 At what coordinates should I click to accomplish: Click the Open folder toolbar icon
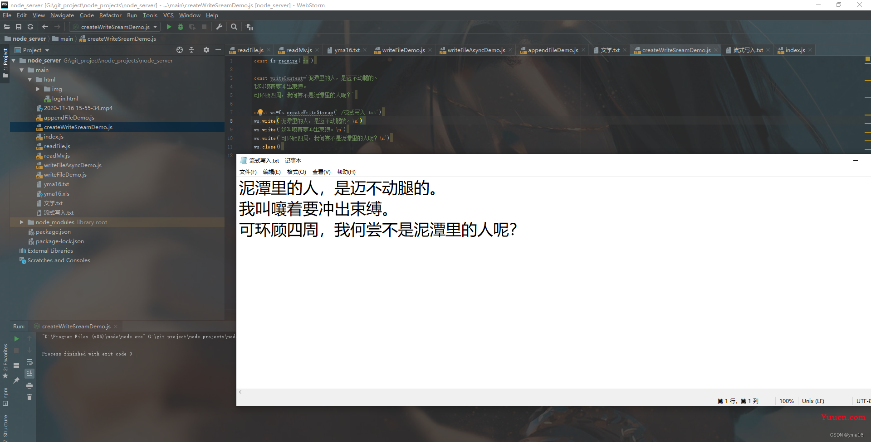tap(7, 27)
